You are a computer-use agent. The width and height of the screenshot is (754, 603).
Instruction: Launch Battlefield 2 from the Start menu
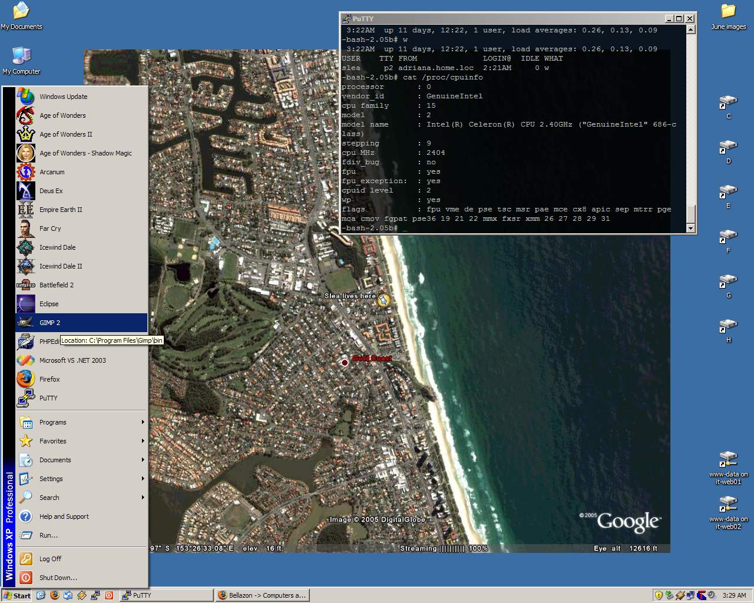click(x=57, y=285)
